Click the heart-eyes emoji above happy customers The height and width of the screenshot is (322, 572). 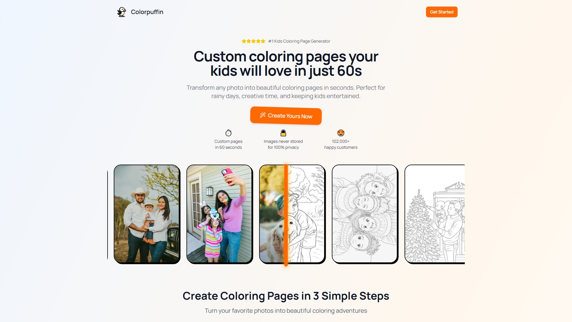pyautogui.click(x=341, y=133)
